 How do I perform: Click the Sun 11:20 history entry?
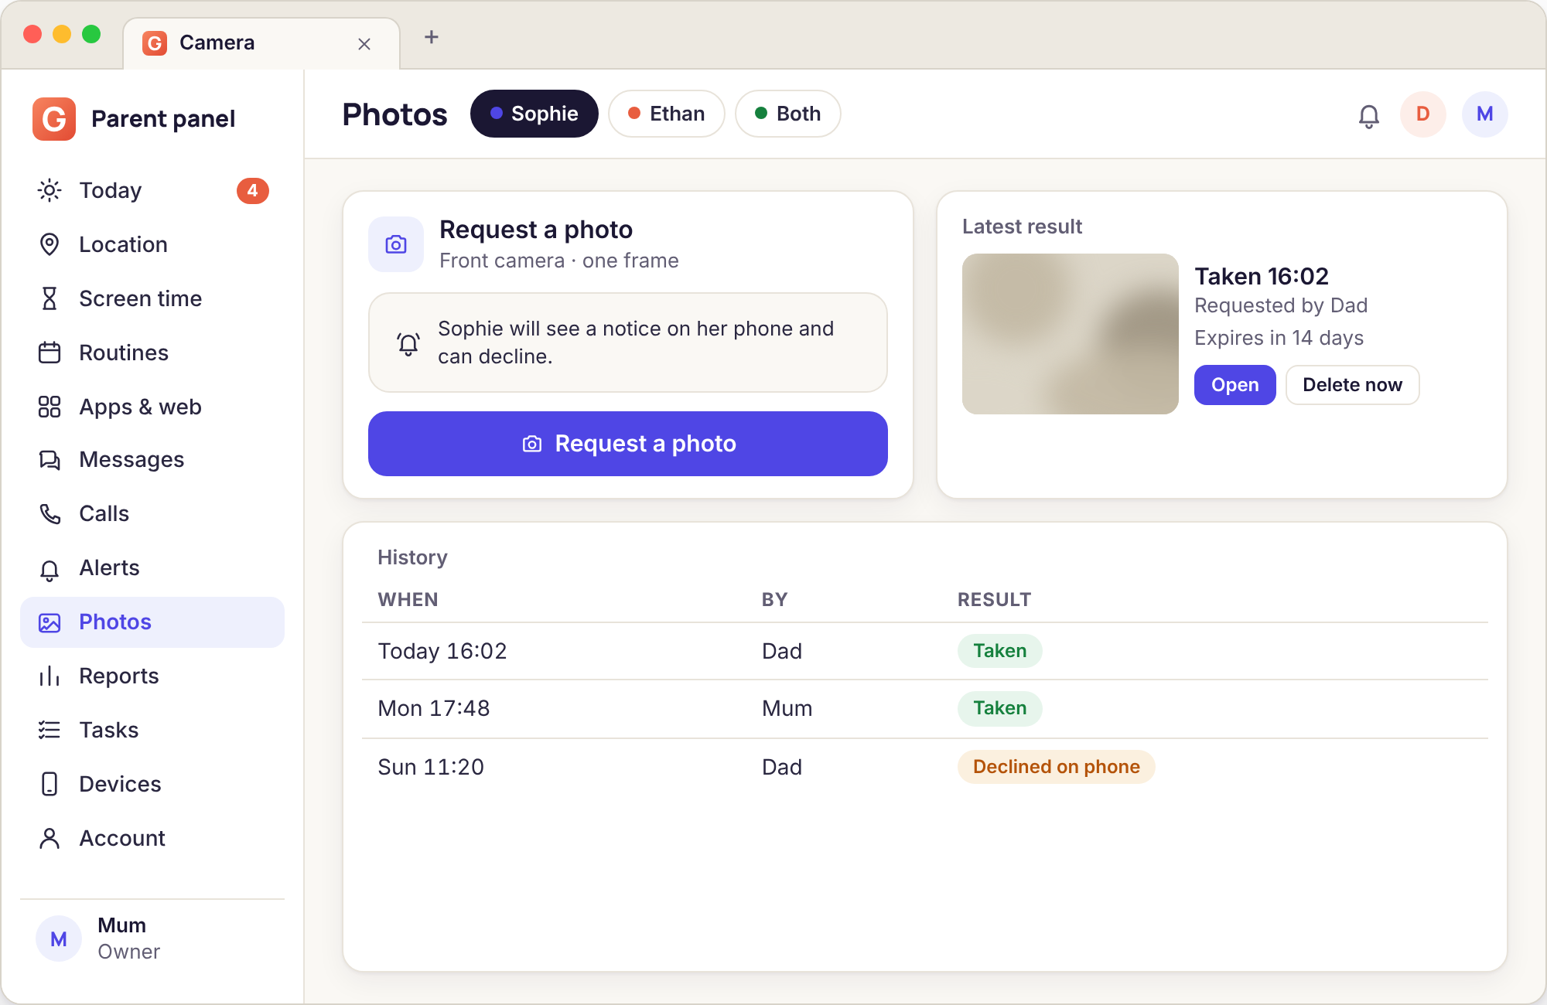925,767
